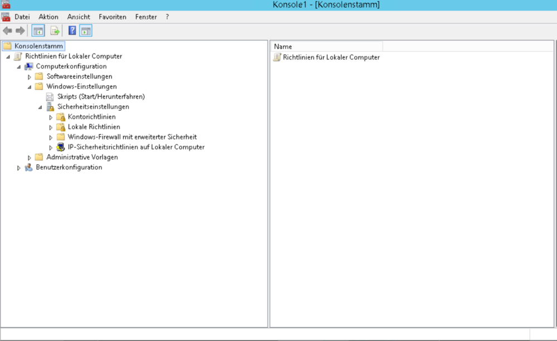Image resolution: width=557 pixels, height=341 pixels.
Task: Click the Forward arrow toolbar icon
Action: coord(20,31)
